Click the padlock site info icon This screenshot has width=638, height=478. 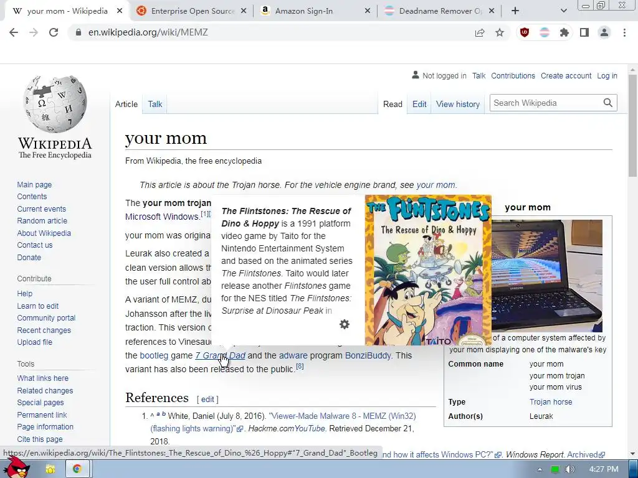(x=79, y=32)
